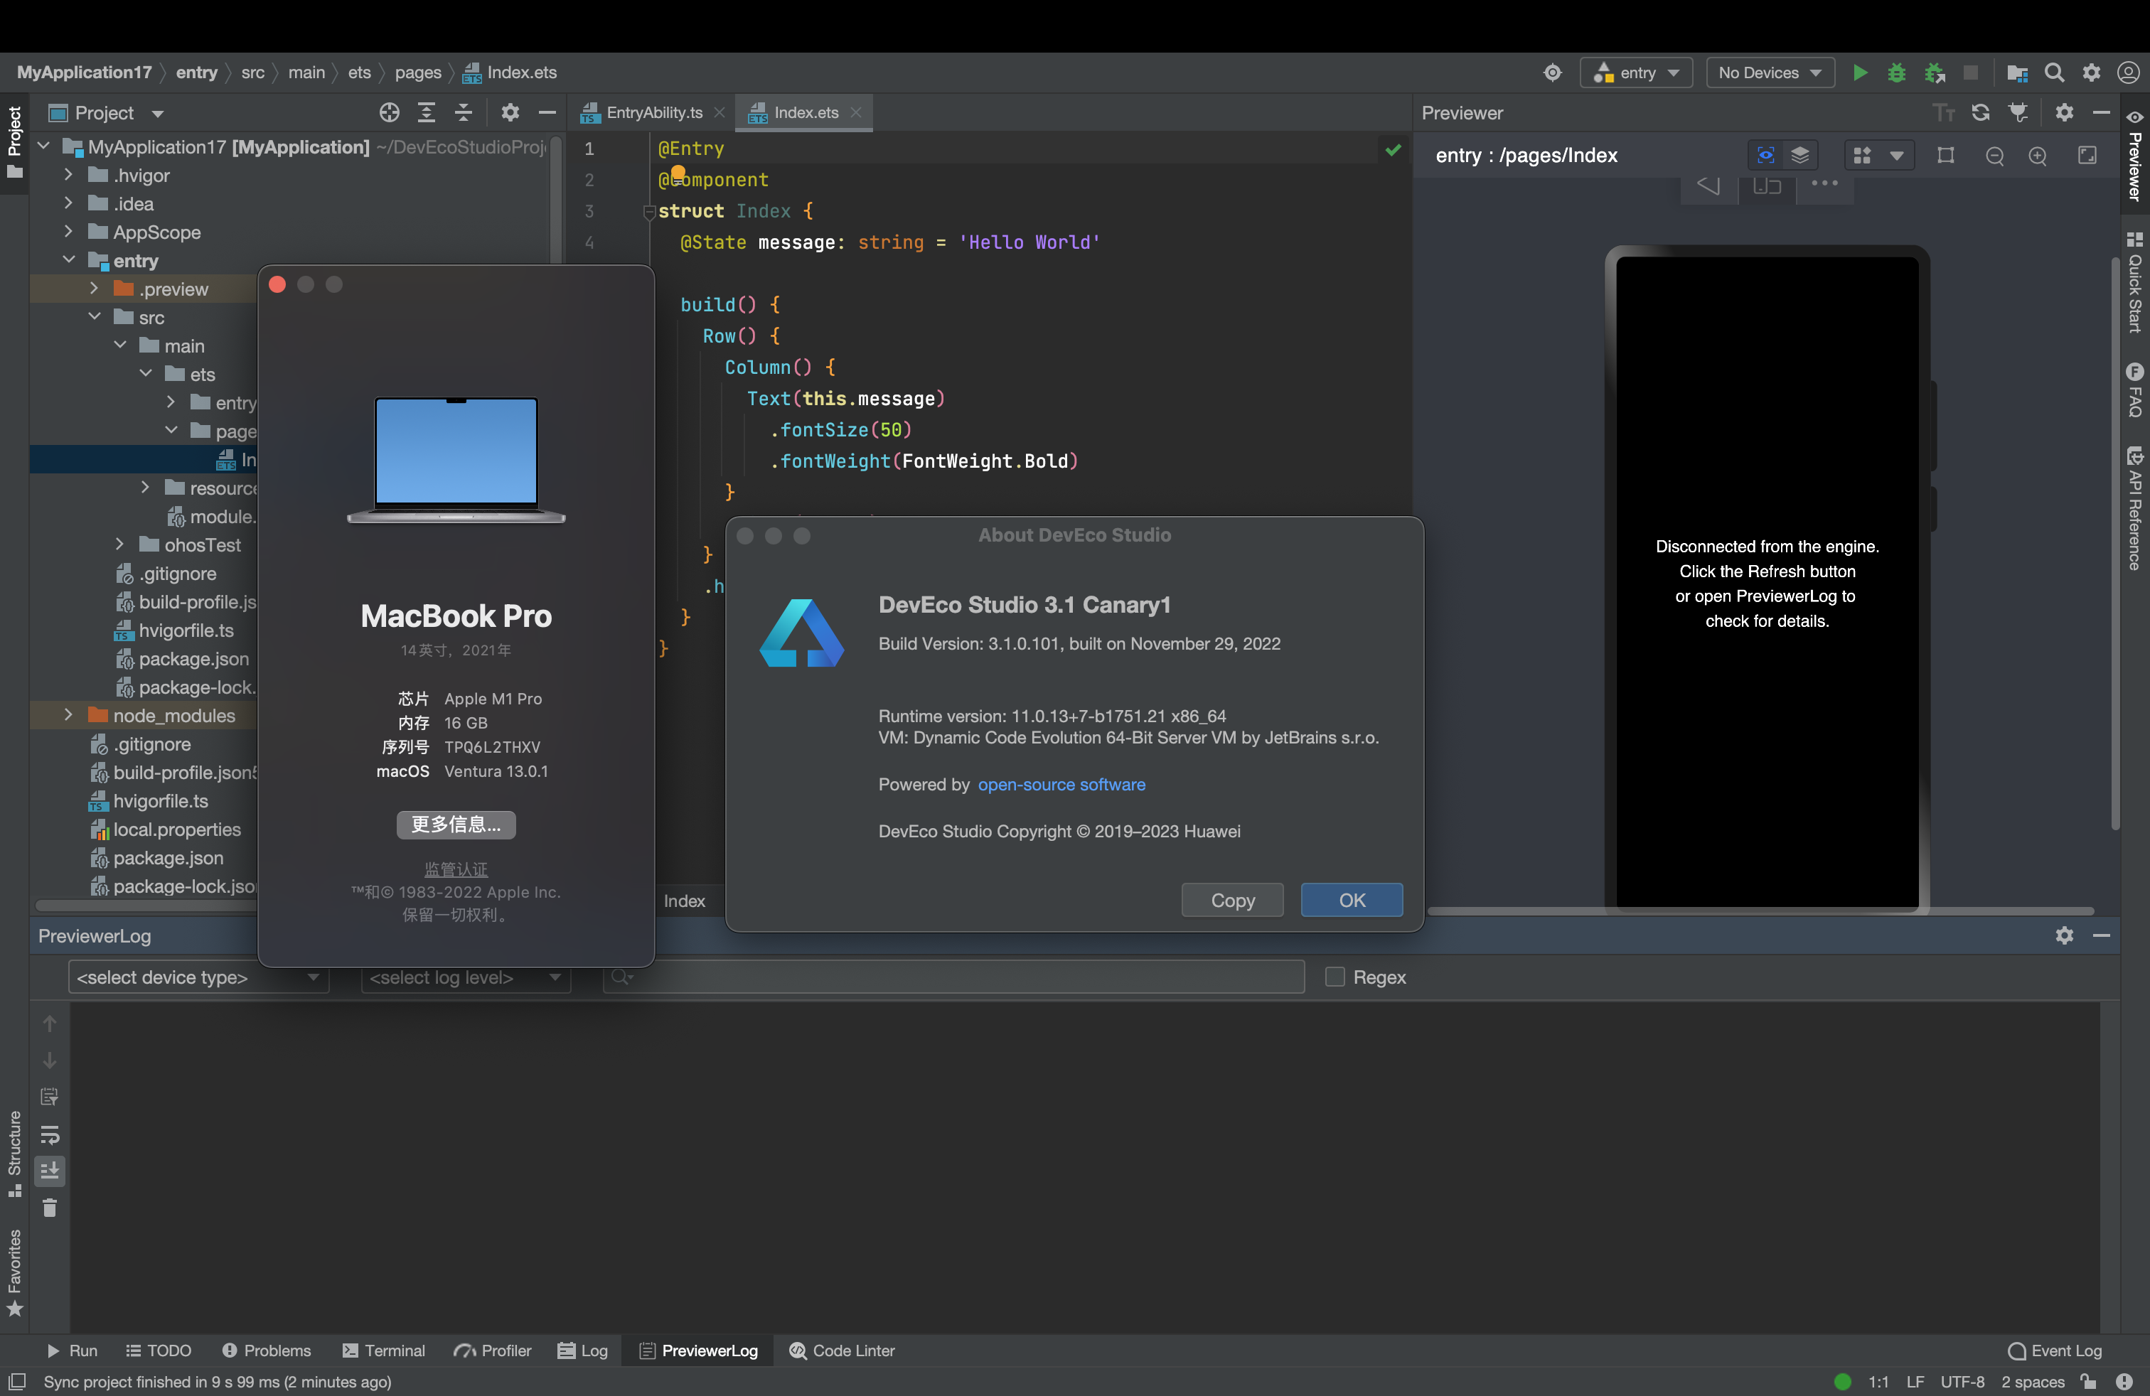
Task: Toggle soft-wrap icon in the PreviewerLog sidebar
Action: 50,1134
